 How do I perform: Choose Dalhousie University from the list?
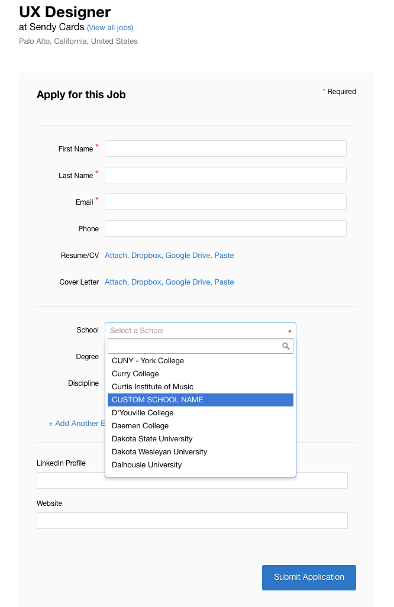coord(147,465)
